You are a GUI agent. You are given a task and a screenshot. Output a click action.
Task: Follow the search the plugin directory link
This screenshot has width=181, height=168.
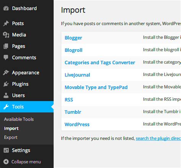coord(158,138)
